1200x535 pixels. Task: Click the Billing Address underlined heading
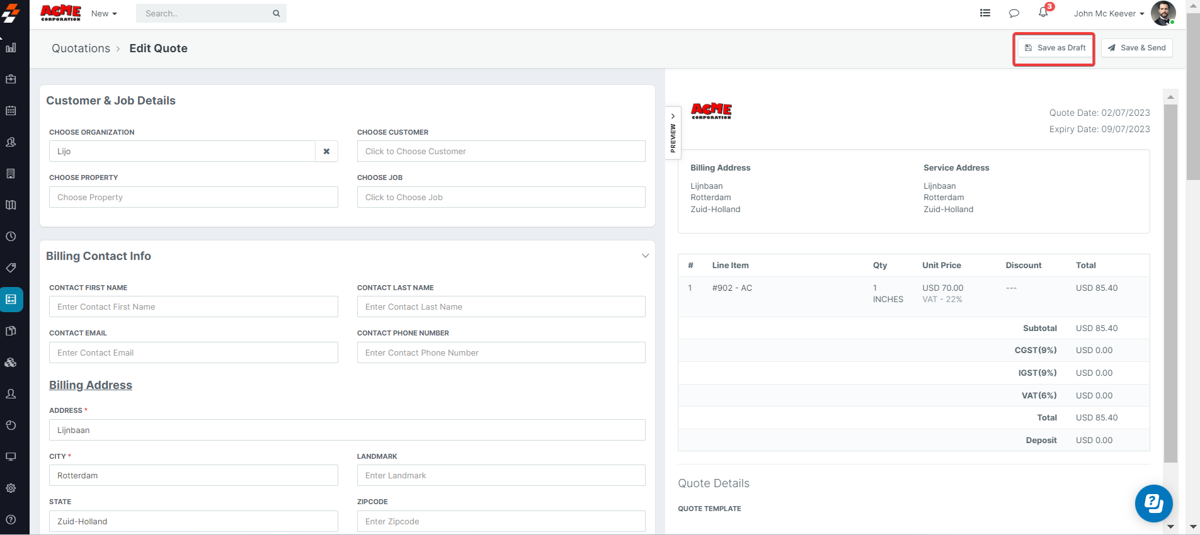point(91,385)
